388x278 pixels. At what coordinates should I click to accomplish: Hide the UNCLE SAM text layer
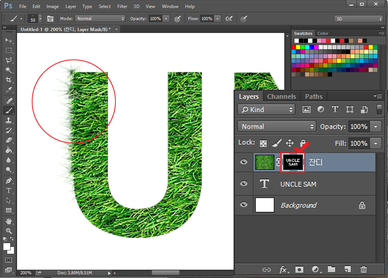coord(244,183)
